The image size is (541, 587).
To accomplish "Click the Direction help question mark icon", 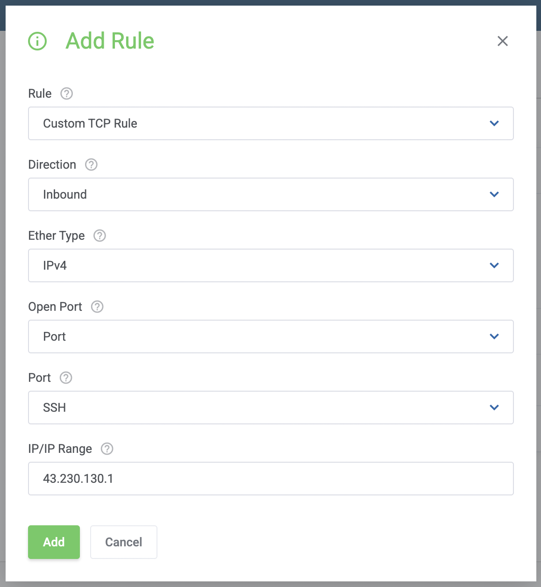I will tap(91, 165).
